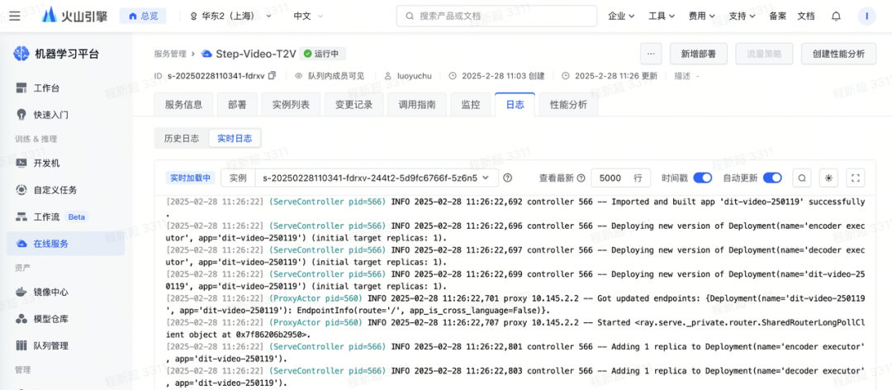Go to 工作台 in the sidebar
Image resolution: width=892 pixels, height=390 pixels.
pos(65,88)
